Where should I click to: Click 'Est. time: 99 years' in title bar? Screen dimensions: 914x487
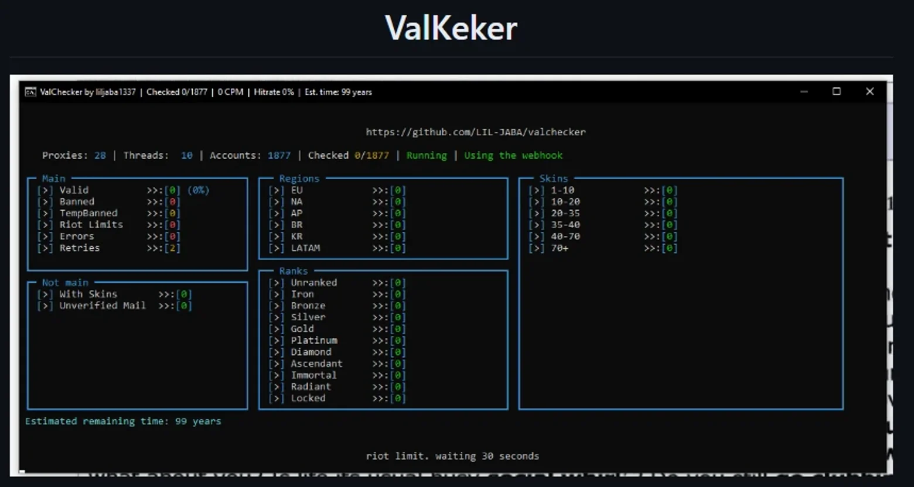click(338, 92)
